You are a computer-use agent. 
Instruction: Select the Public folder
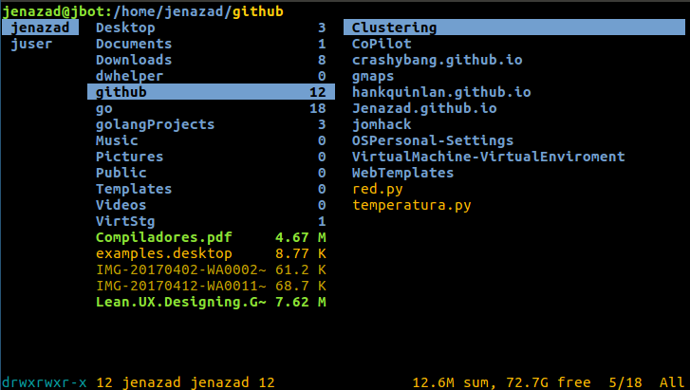point(212,173)
